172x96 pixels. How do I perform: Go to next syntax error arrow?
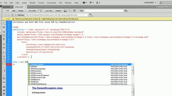(10, 19)
